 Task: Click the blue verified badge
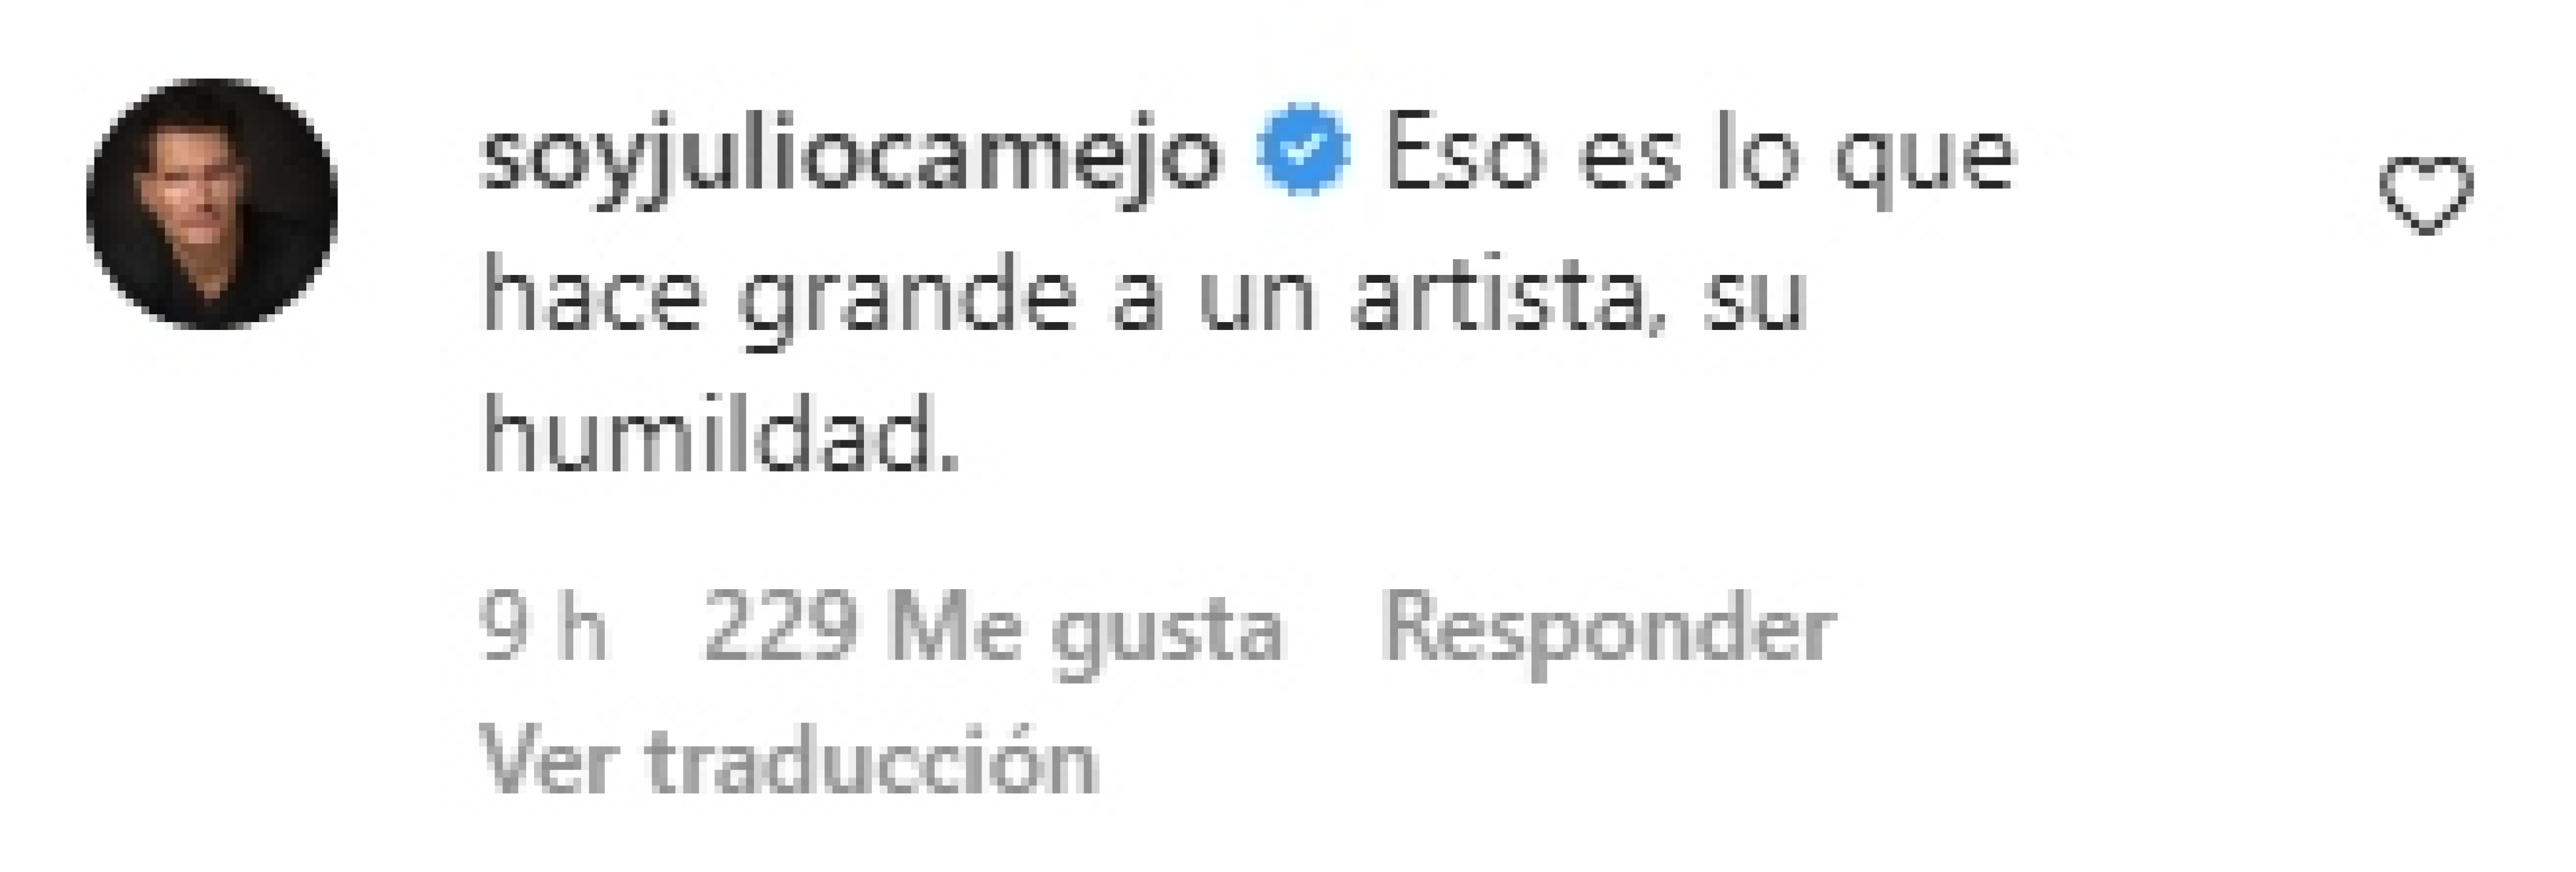[x=1303, y=151]
